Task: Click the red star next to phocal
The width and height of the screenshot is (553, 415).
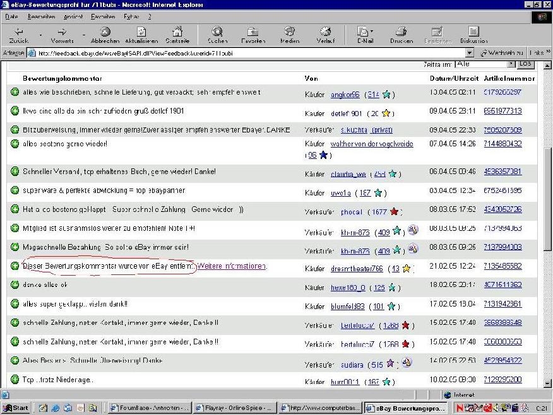Action: (394, 212)
